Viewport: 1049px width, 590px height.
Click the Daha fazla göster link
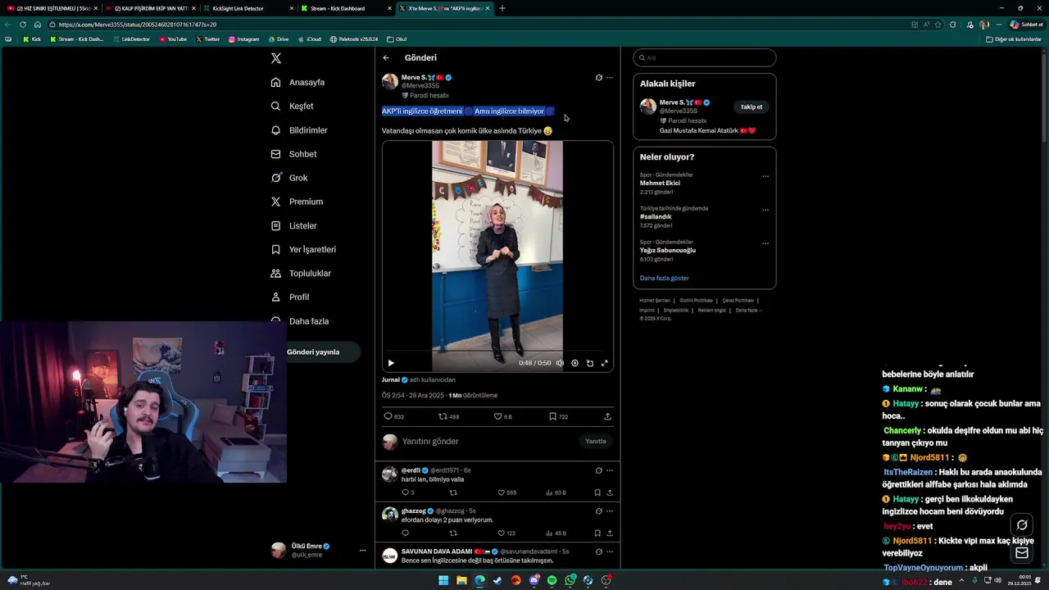click(665, 279)
